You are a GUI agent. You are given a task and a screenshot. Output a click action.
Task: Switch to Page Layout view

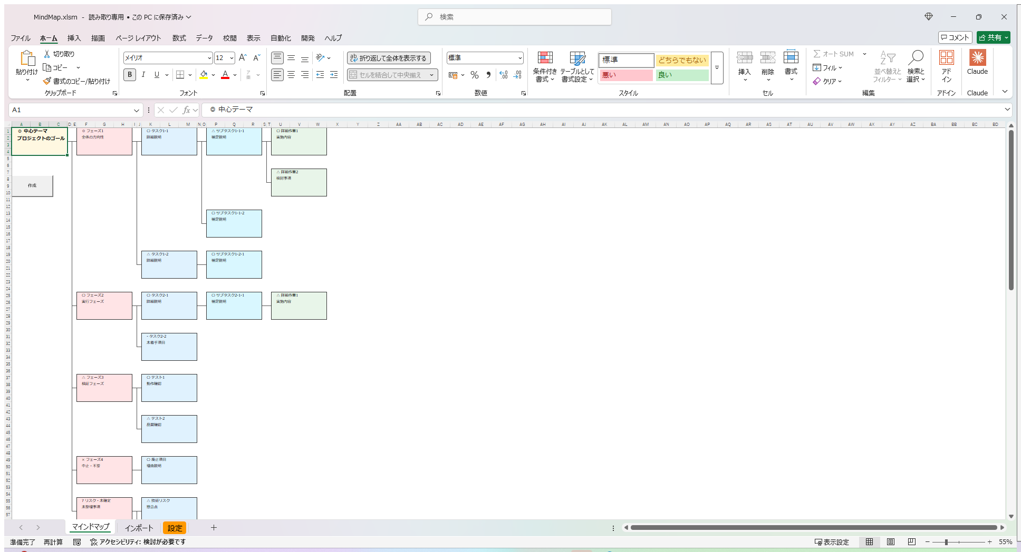891,542
